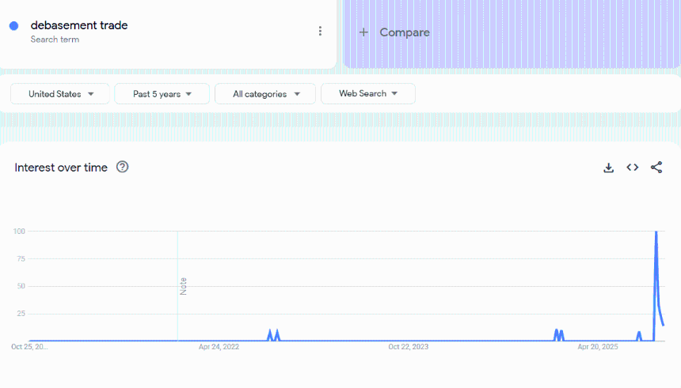681x388 pixels.
Task: Share the Interest over time chart
Action: click(656, 168)
